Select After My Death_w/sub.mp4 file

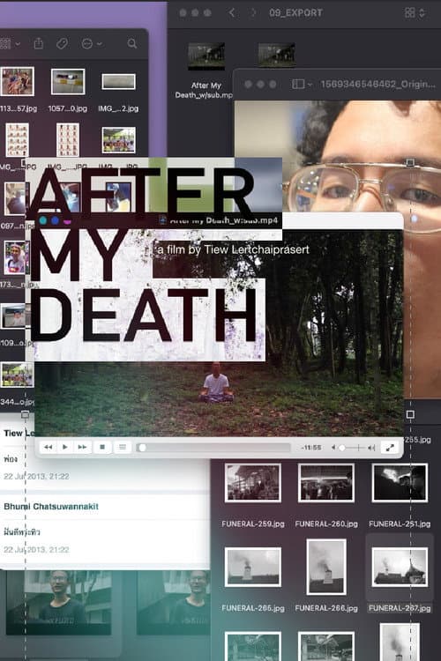[206, 56]
